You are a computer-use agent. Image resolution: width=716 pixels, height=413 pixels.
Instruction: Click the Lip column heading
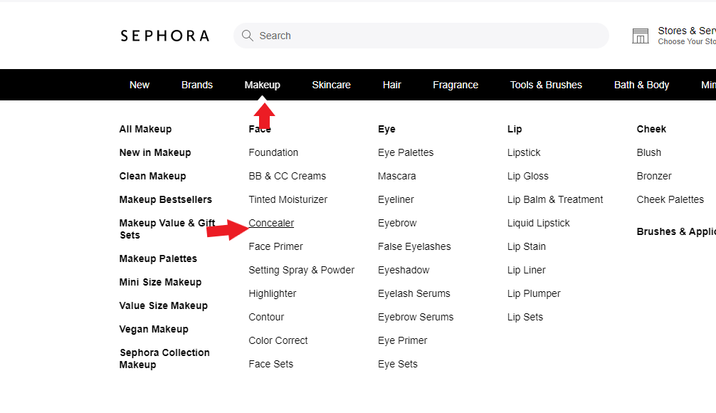514,130
